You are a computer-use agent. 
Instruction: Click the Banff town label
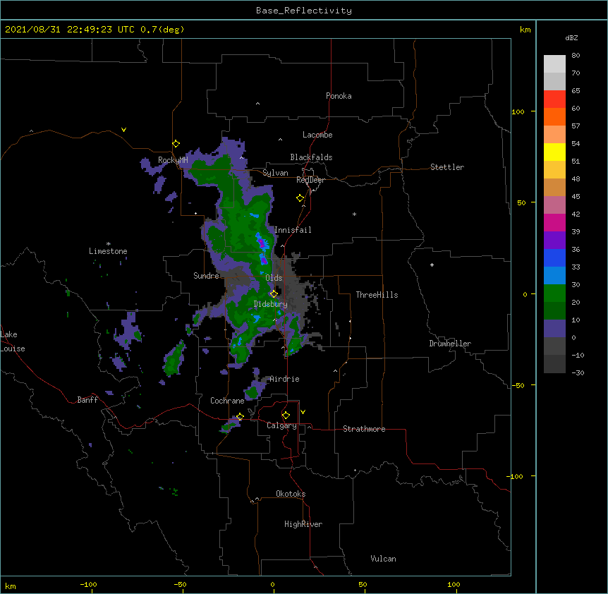tap(87, 400)
